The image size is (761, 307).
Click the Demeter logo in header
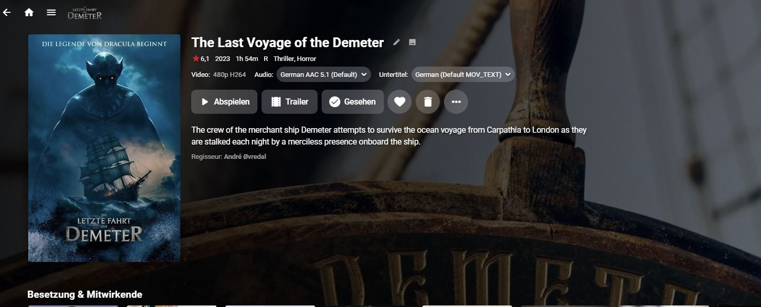coord(85,12)
